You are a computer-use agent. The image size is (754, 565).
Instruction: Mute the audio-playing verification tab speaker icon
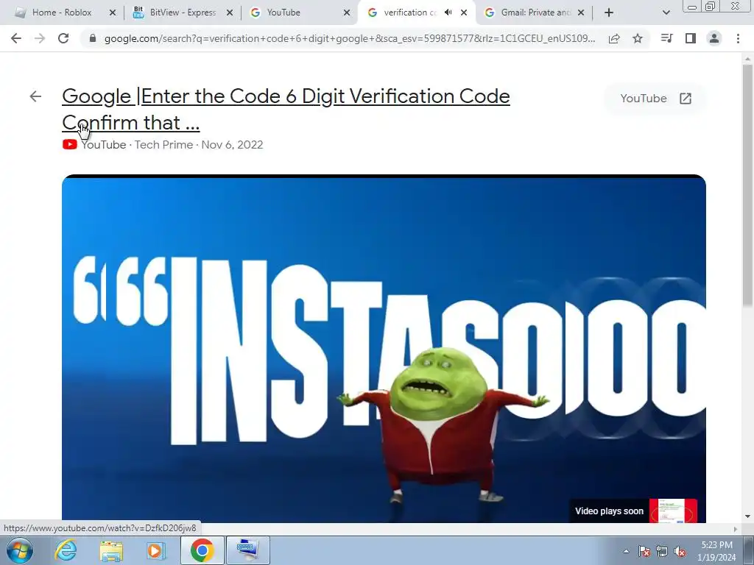[448, 13]
